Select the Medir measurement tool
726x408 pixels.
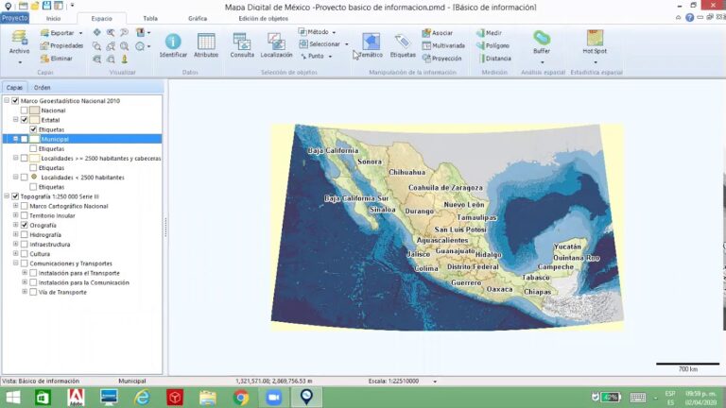click(x=489, y=33)
